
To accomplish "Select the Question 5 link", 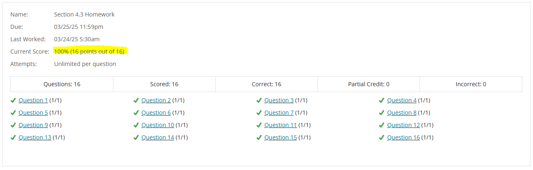I will 33,113.
